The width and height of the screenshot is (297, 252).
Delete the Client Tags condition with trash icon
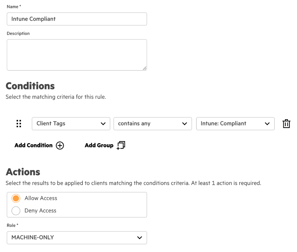[x=286, y=124]
